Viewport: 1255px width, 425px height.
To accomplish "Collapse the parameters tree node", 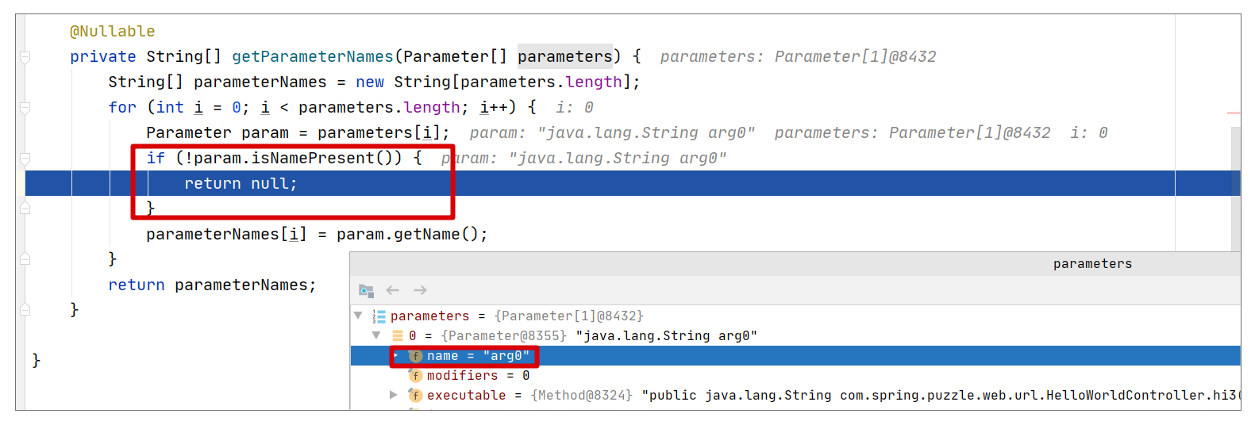I will (358, 316).
